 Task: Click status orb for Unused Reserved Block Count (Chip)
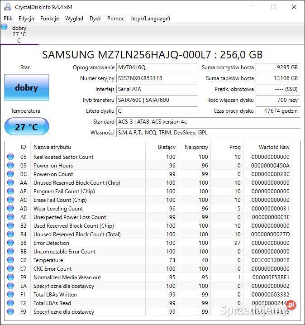[x=10, y=182]
